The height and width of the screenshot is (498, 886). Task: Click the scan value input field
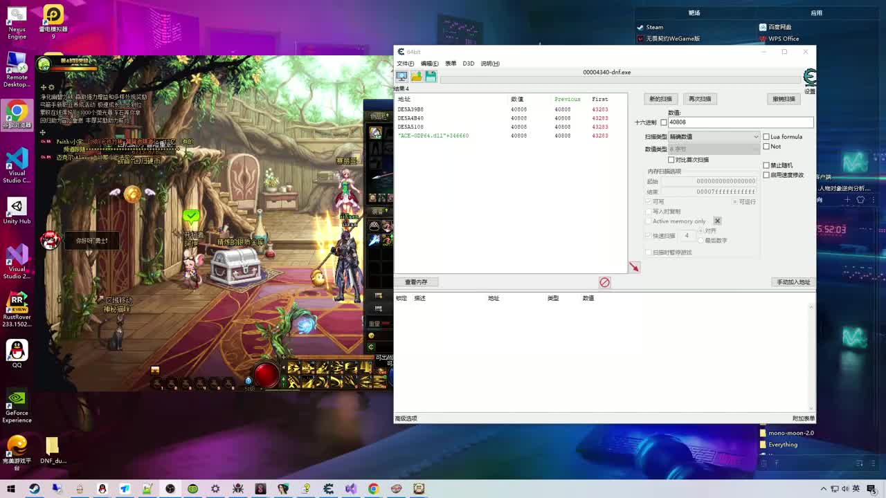pyautogui.click(x=740, y=122)
